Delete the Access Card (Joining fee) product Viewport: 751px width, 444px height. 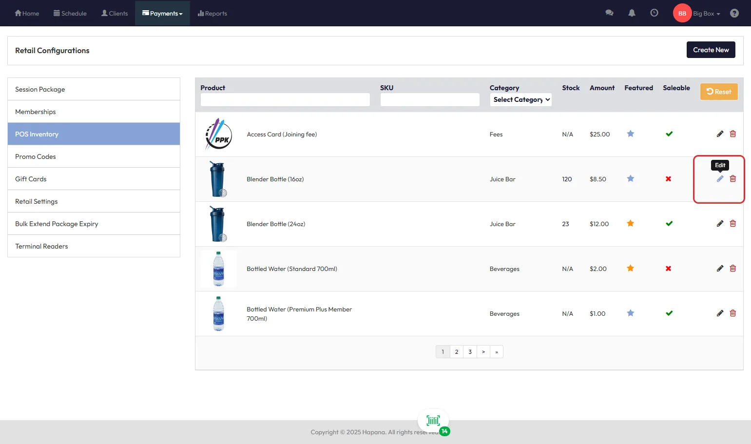(x=732, y=134)
